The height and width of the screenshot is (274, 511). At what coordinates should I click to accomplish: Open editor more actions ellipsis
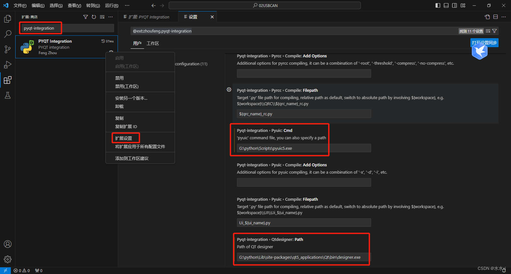tap(504, 17)
